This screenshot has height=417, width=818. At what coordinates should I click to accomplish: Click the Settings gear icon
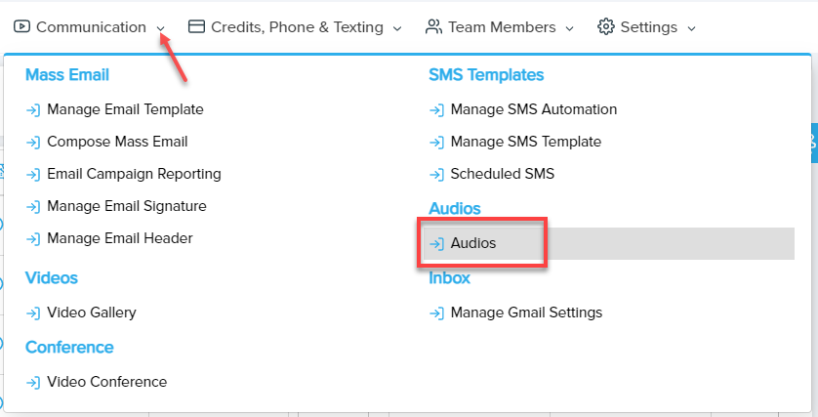606,27
